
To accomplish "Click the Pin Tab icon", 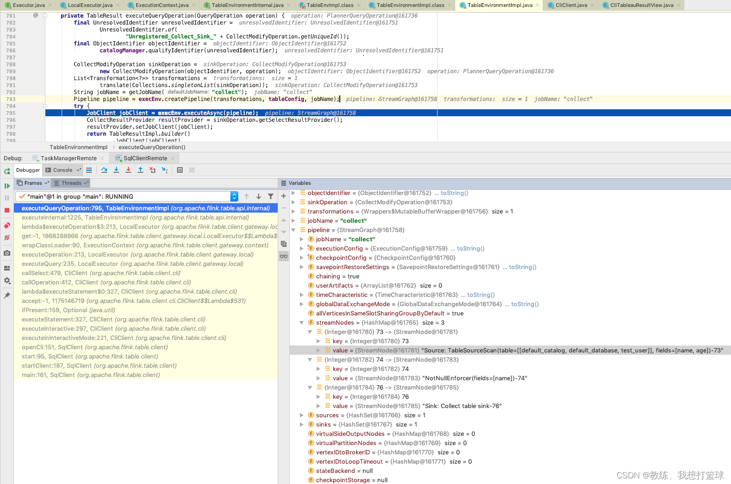I will coord(7,295).
